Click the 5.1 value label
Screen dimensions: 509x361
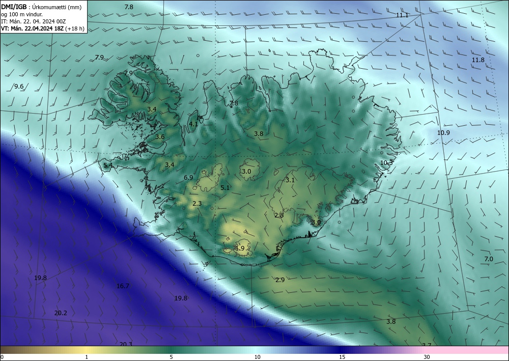[225, 188]
